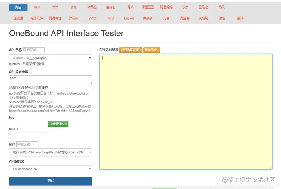Click the OneBound API Interface Tester heading
The width and height of the screenshot is (281, 189).
(66, 33)
